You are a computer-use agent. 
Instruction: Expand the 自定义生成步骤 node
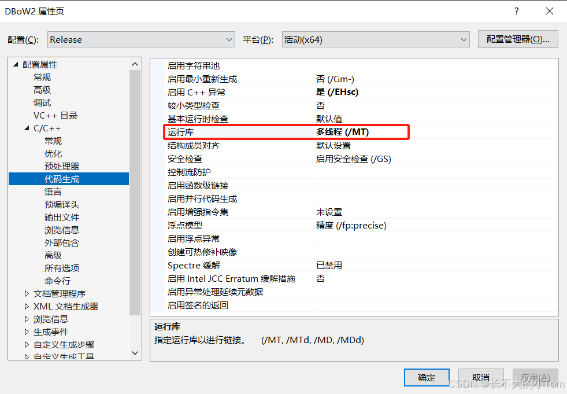coord(27,344)
